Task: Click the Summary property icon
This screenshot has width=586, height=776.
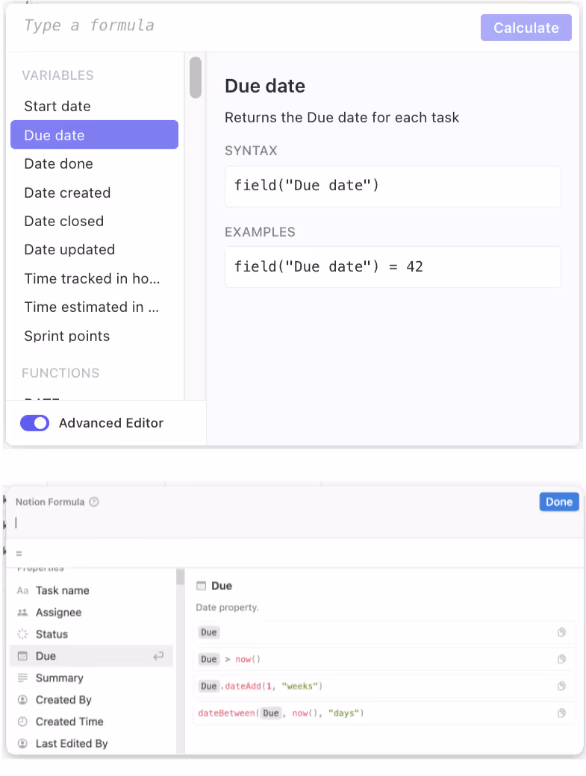Action: pyautogui.click(x=24, y=678)
